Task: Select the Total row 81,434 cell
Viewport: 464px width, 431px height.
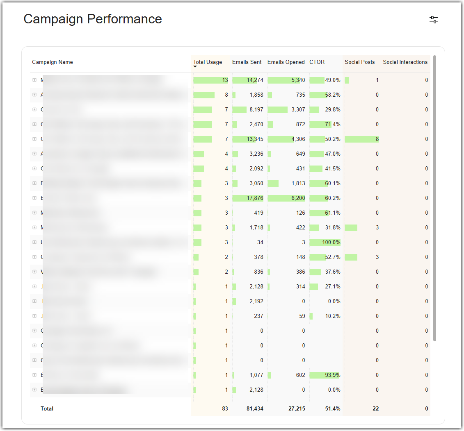Action: click(x=255, y=408)
